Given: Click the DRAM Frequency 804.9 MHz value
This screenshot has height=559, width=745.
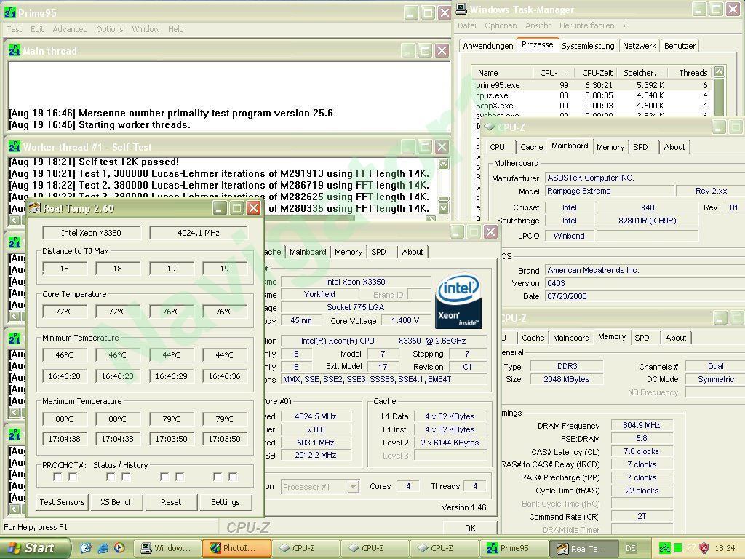Looking at the screenshot, I should [x=642, y=425].
